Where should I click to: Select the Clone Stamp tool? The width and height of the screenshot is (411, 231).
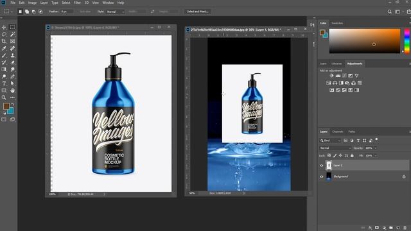(12, 56)
